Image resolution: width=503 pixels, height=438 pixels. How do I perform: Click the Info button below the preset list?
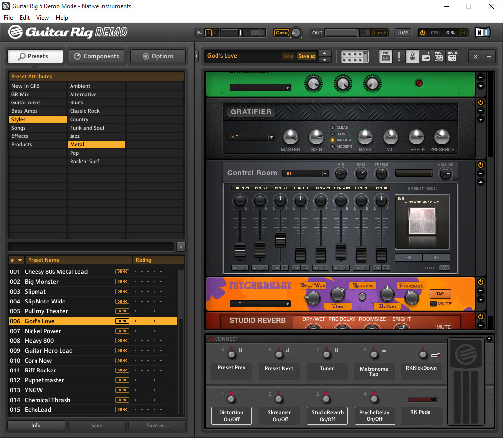[x=36, y=425]
